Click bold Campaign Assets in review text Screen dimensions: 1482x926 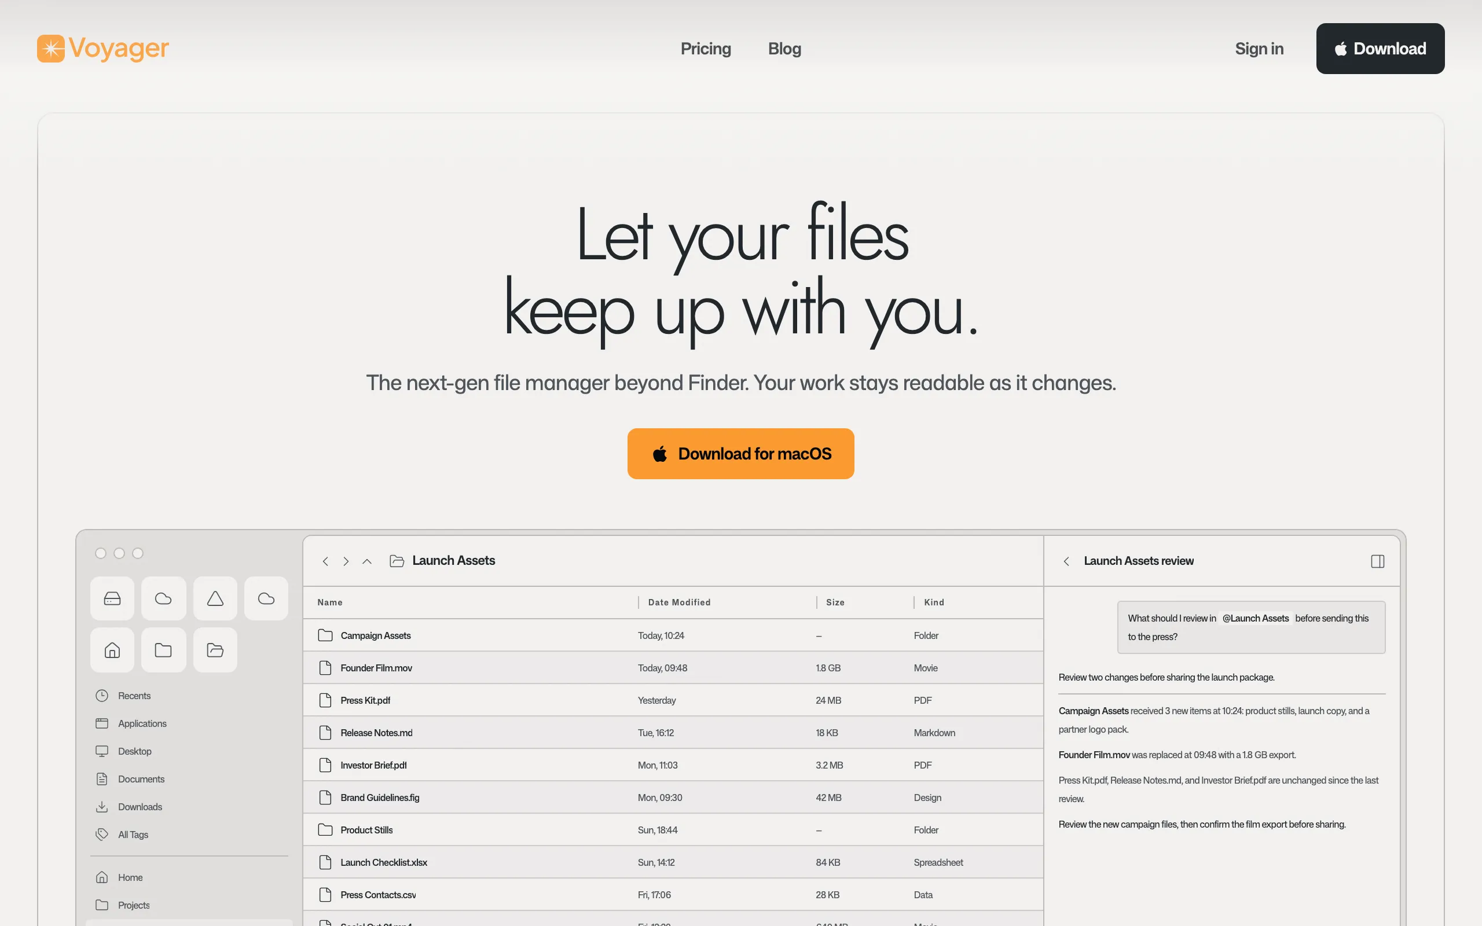pos(1093,711)
